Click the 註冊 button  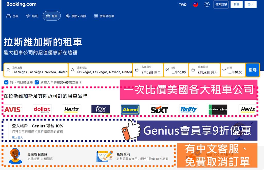pyautogui.click(x=237, y=5)
